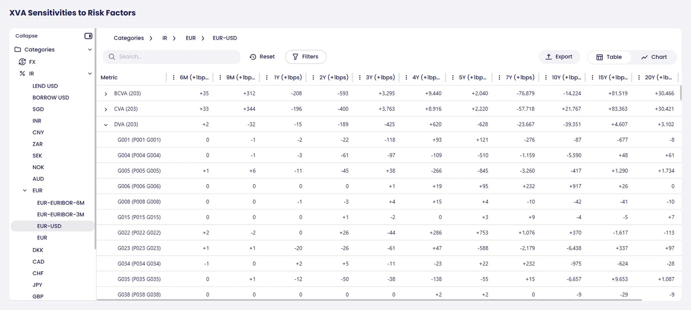691x310 pixels.
Task: Switch to Table view
Action: (x=609, y=57)
